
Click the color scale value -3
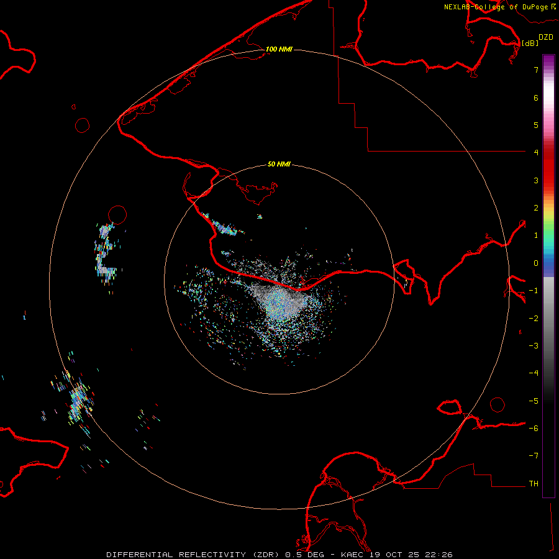534,346
